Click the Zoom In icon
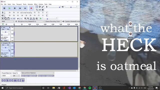Screen dimensions: 160x90 click(25, 18)
